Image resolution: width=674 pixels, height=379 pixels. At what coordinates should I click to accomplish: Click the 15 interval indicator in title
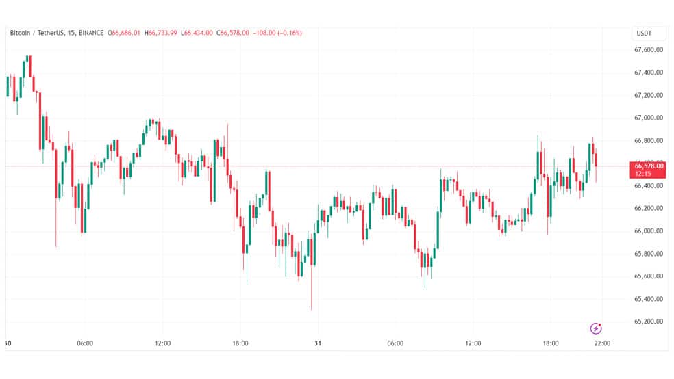tap(71, 33)
